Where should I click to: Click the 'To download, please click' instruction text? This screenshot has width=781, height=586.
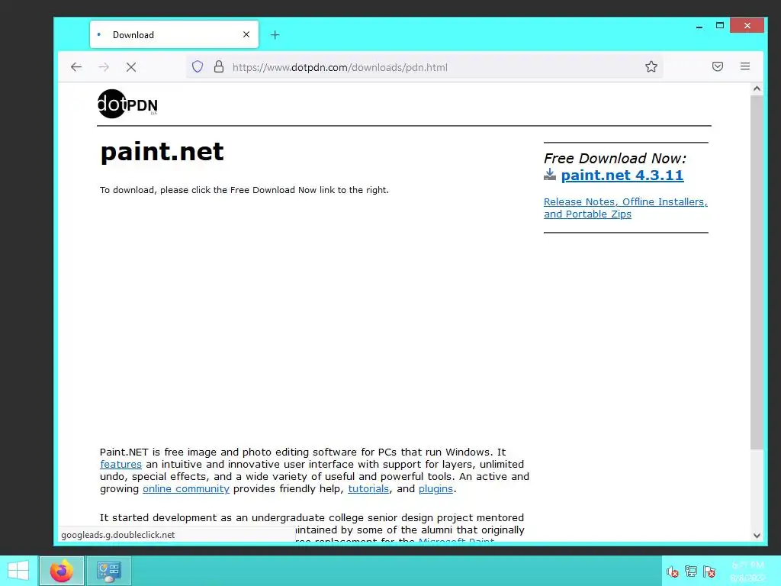[244, 190]
